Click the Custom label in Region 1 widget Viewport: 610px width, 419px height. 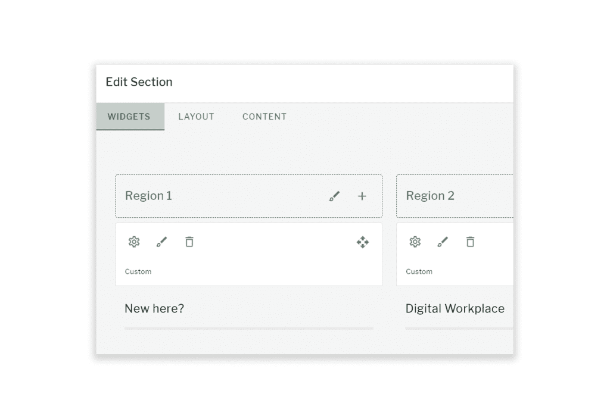click(138, 271)
